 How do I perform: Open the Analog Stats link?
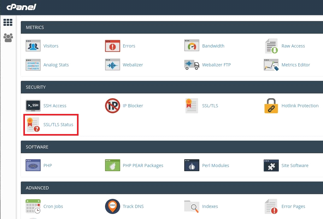(x=56, y=65)
